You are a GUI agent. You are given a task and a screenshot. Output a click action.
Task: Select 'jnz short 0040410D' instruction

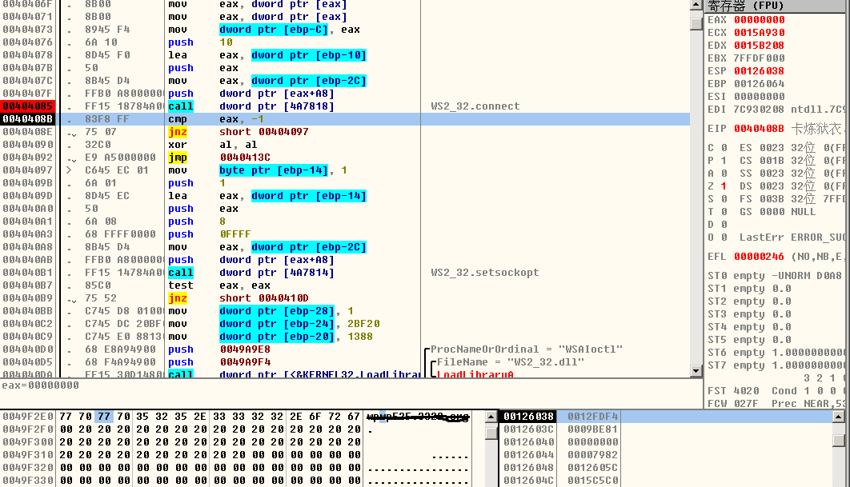point(238,298)
